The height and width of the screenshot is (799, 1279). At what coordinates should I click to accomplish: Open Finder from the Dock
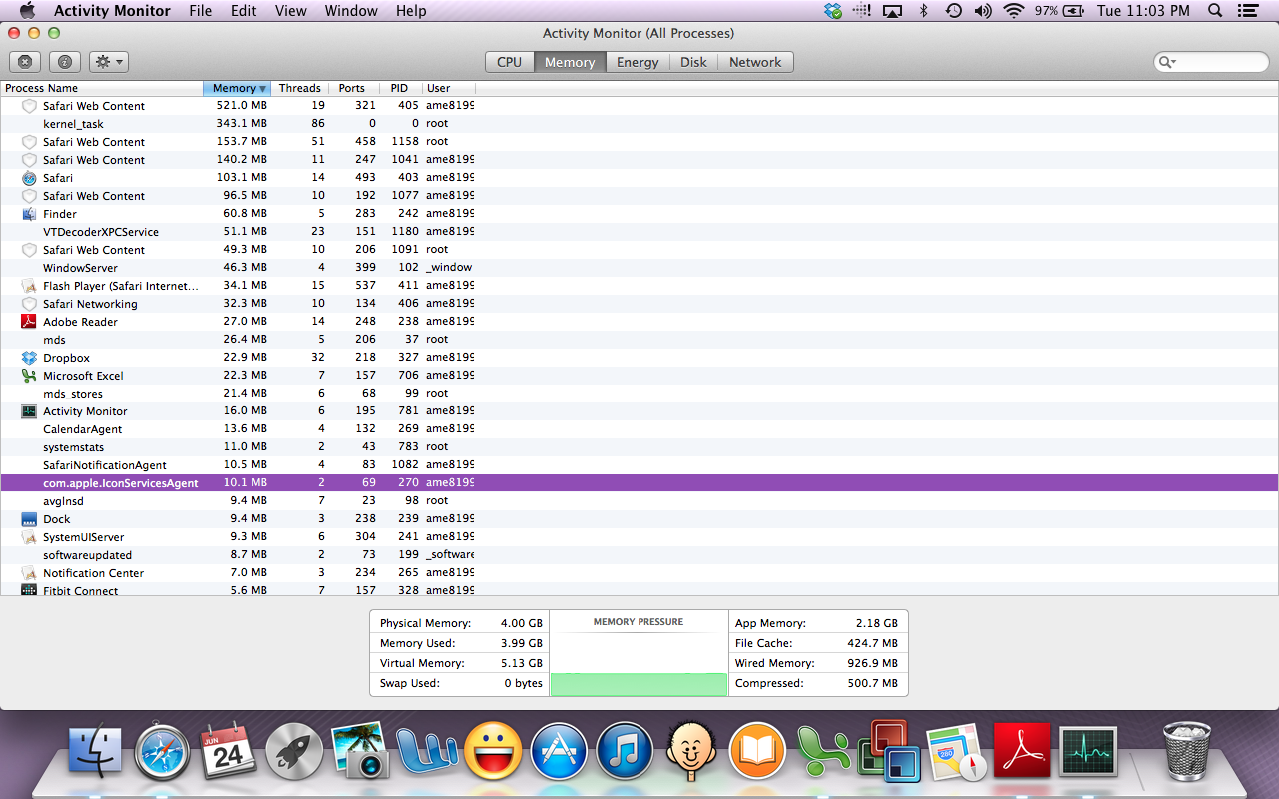pyautogui.click(x=96, y=751)
